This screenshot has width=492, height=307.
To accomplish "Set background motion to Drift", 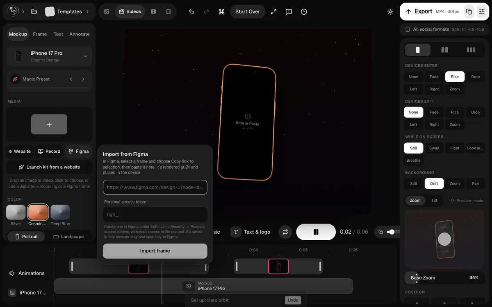I will (x=434, y=183).
